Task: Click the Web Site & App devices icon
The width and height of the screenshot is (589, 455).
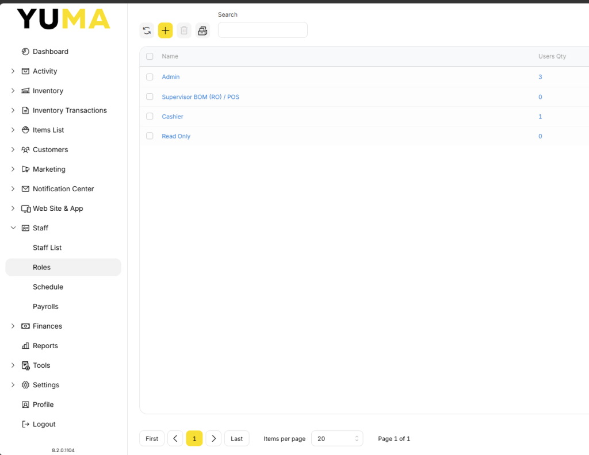Action: pyautogui.click(x=26, y=209)
